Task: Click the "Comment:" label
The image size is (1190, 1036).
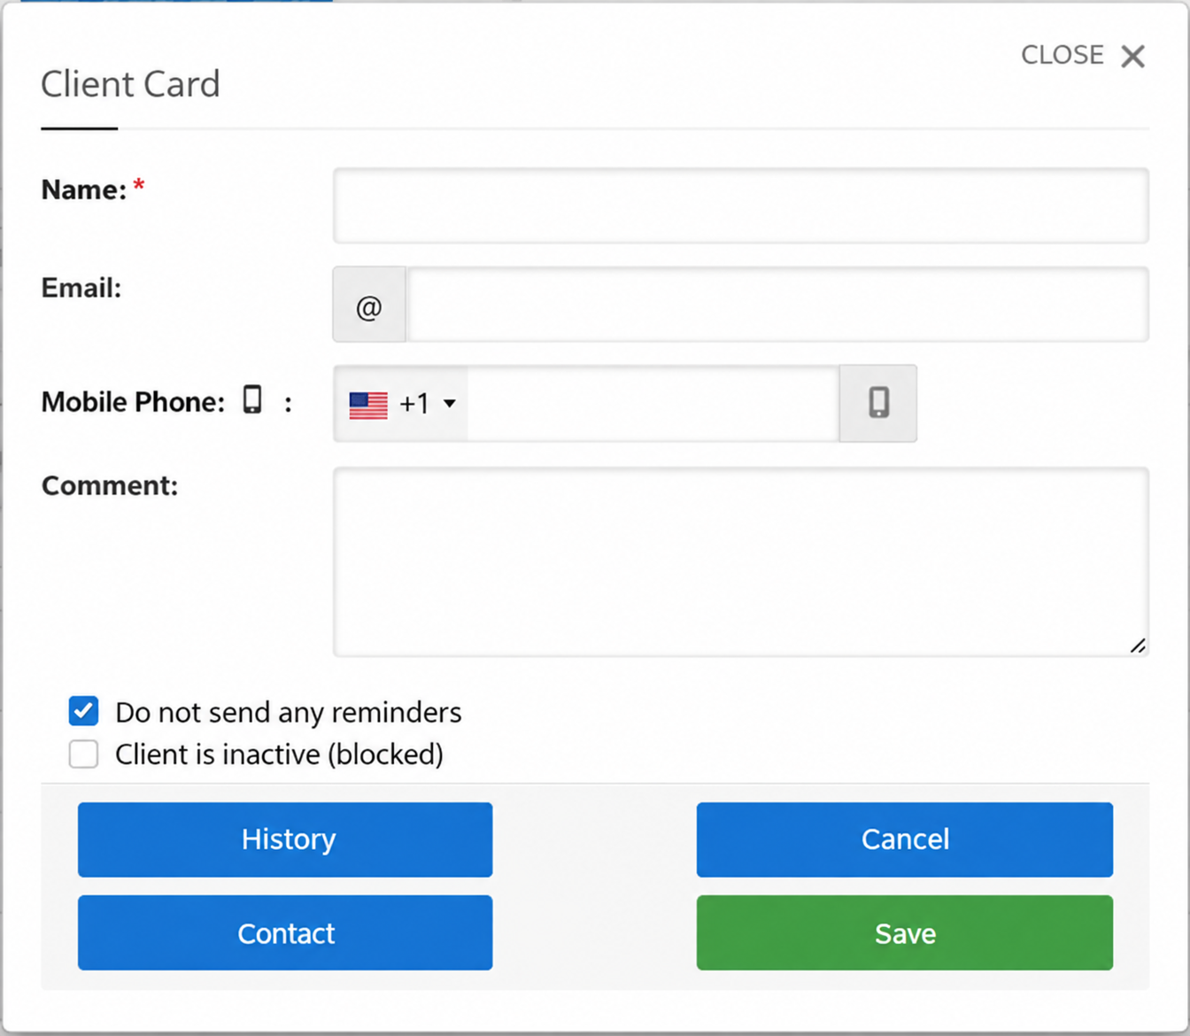Action: click(x=110, y=485)
